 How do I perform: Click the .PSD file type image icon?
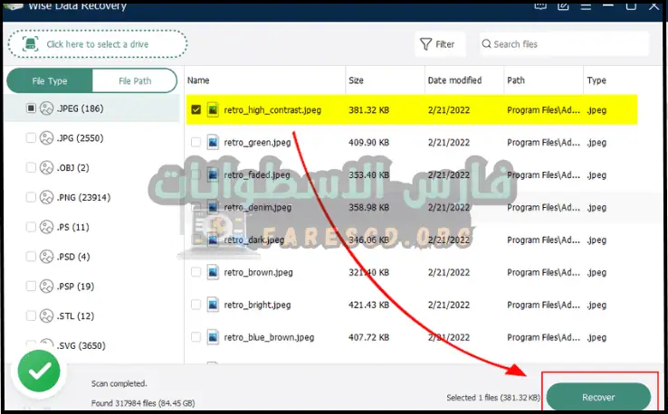pyautogui.click(x=46, y=257)
